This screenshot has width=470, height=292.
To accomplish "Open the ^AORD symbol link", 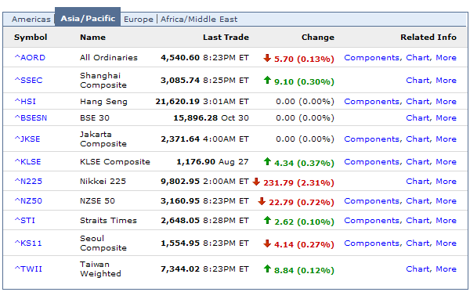I will (x=30, y=57).
